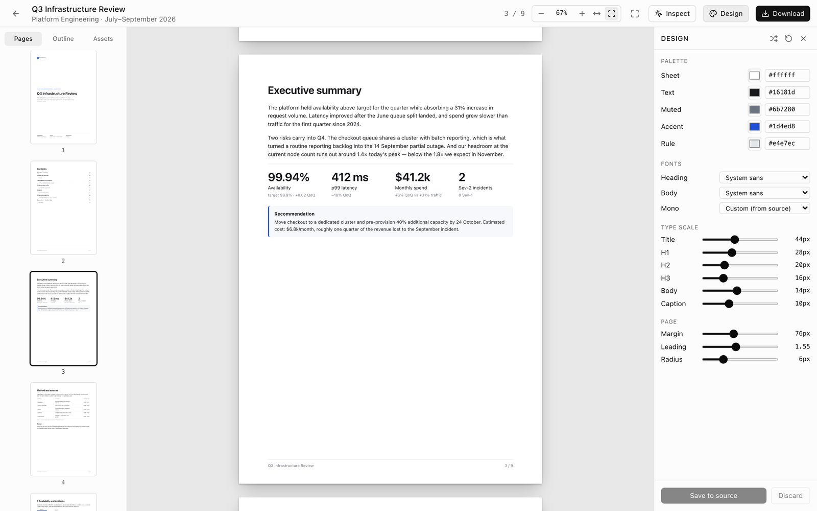Adjust the Body type scale slider
Viewport: 817px width, 511px height.
tap(740, 291)
